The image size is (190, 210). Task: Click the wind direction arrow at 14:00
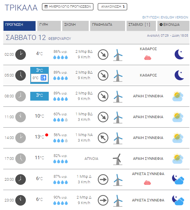(103, 138)
